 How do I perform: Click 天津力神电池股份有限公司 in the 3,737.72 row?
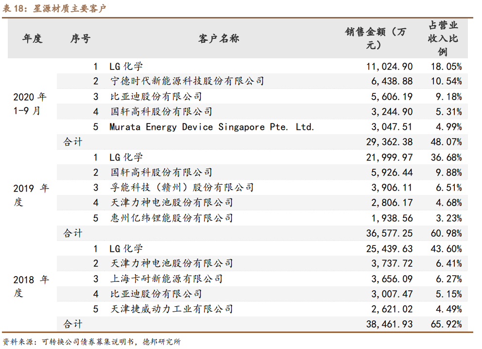(x=172, y=263)
